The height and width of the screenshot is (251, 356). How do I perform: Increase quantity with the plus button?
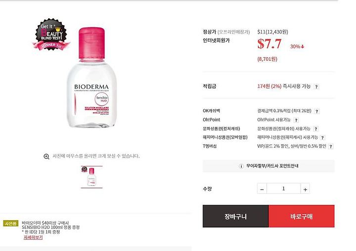(x=305, y=189)
